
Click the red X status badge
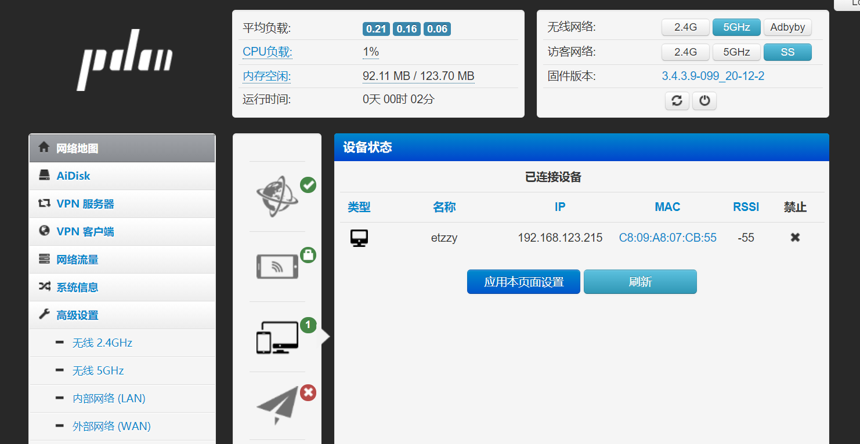click(x=308, y=393)
